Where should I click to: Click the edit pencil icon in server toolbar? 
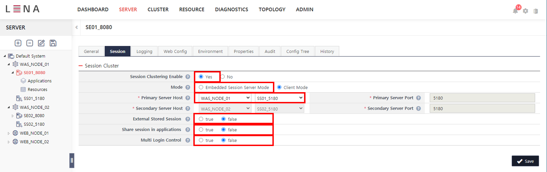tap(41, 43)
